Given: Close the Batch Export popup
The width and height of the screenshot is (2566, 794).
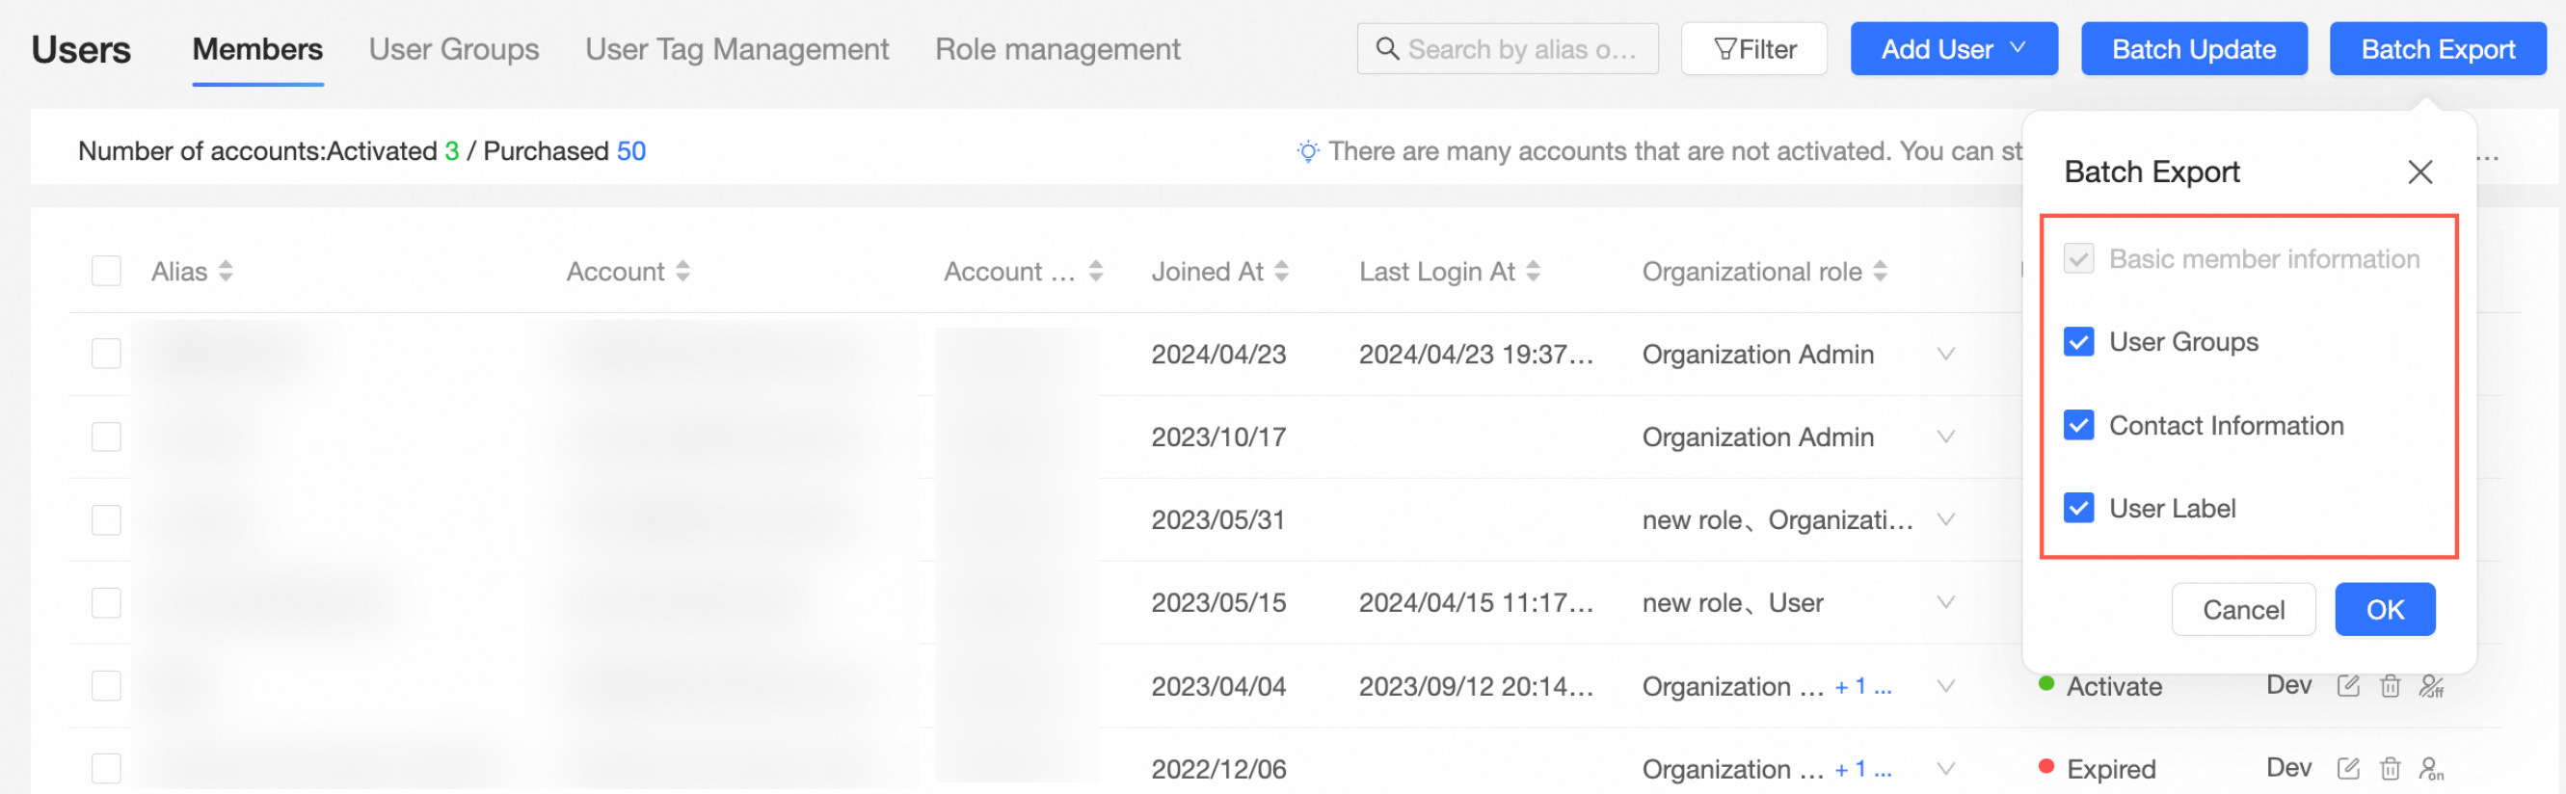Looking at the screenshot, I should click(x=2419, y=172).
